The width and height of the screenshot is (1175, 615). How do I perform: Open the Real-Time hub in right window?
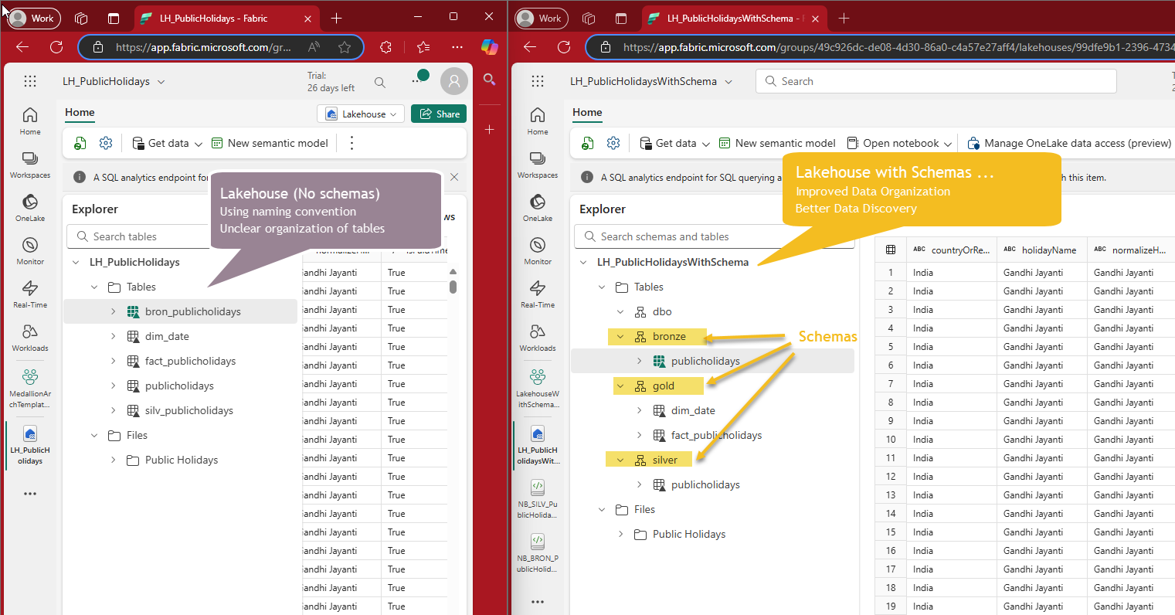click(x=538, y=293)
